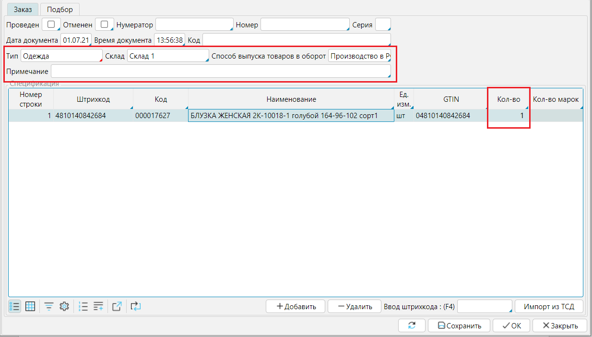Viewport: 592px width, 337px height.
Task: Open the Склад dropdown showing Склад 1
Action: (x=167, y=56)
